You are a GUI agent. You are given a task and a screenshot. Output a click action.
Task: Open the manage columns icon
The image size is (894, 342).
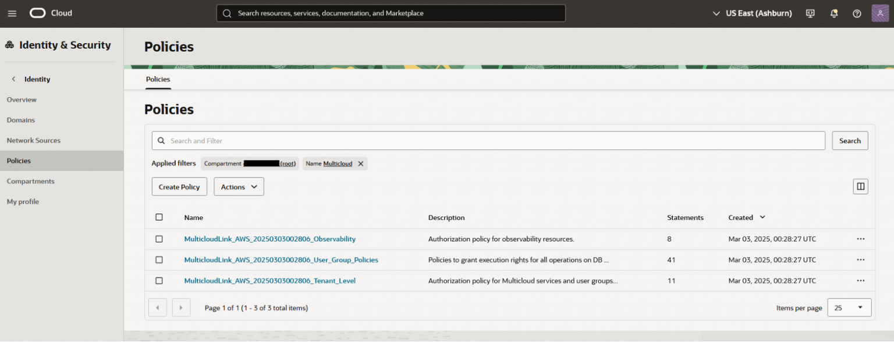pos(860,187)
